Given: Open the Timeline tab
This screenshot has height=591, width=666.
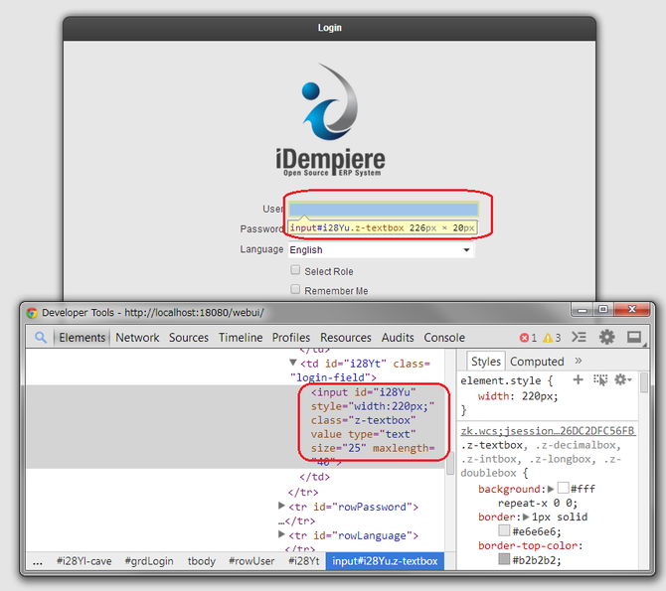Looking at the screenshot, I should 241,338.
